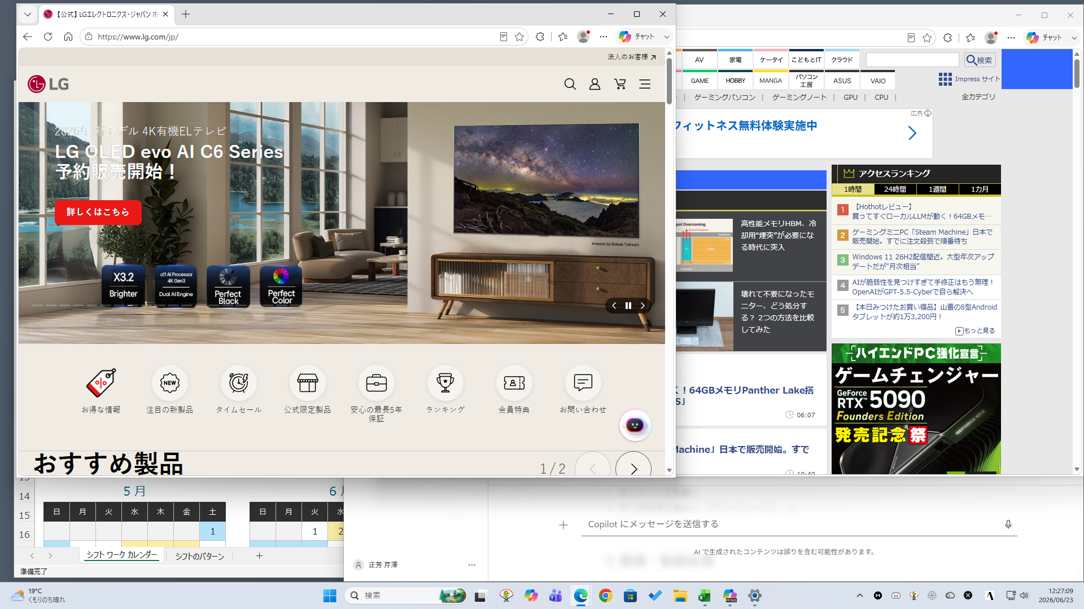This screenshot has width=1084, height=609.
Task: Open Google Chrome from the taskbar
Action: (x=606, y=595)
